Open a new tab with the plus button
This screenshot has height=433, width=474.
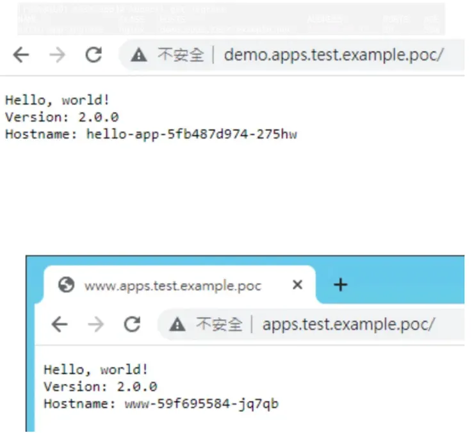click(x=340, y=284)
